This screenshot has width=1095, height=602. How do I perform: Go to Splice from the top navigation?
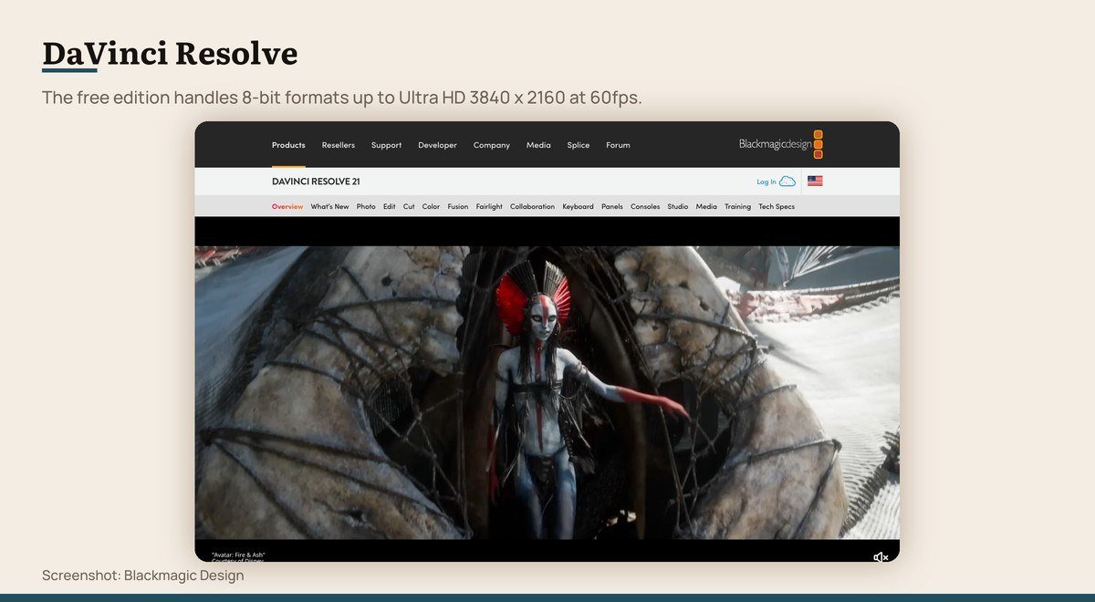pyautogui.click(x=579, y=145)
